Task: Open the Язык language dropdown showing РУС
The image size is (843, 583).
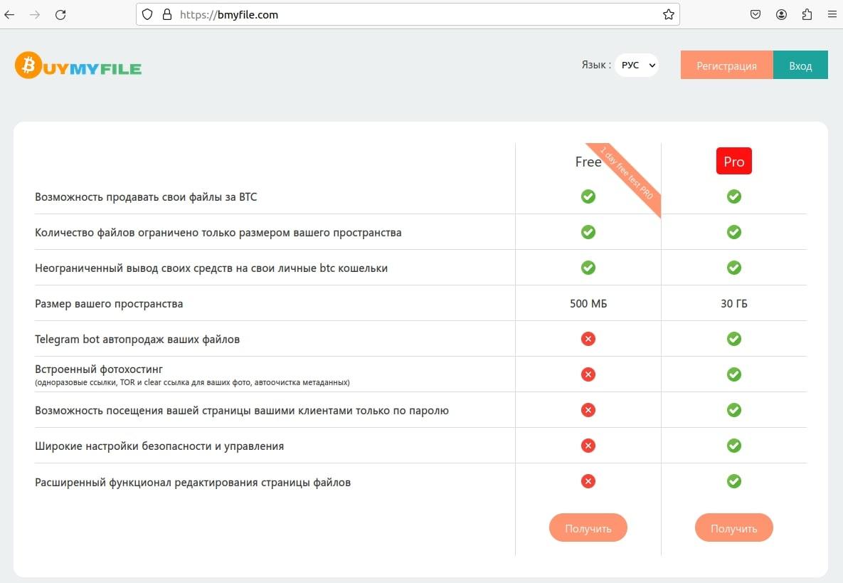Action: [636, 65]
